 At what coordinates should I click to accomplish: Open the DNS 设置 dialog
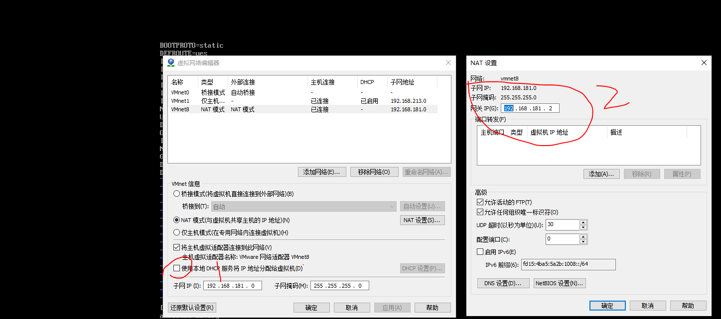(503, 282)
